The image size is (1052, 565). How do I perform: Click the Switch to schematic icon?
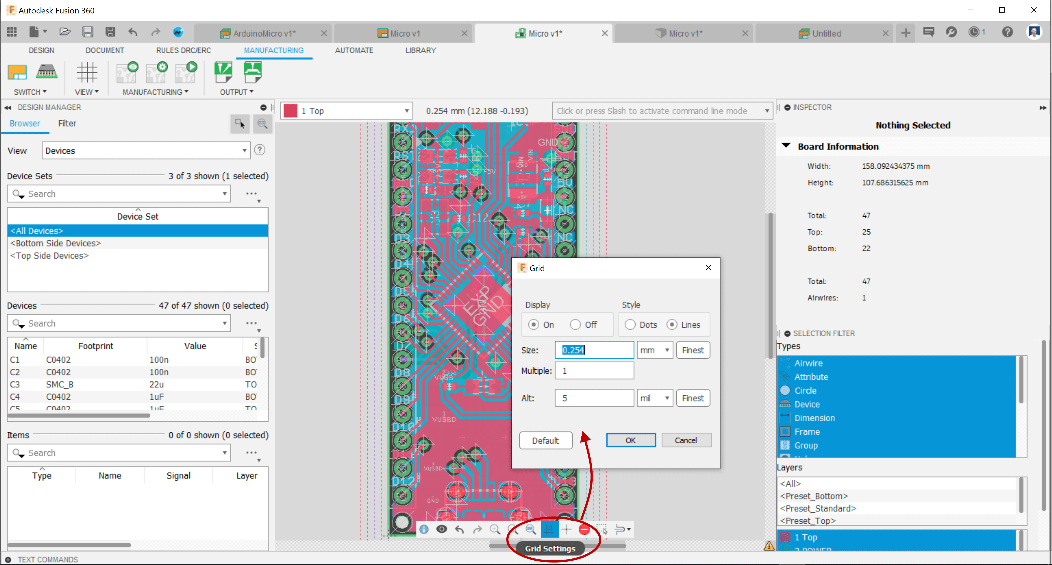point(17,72)
